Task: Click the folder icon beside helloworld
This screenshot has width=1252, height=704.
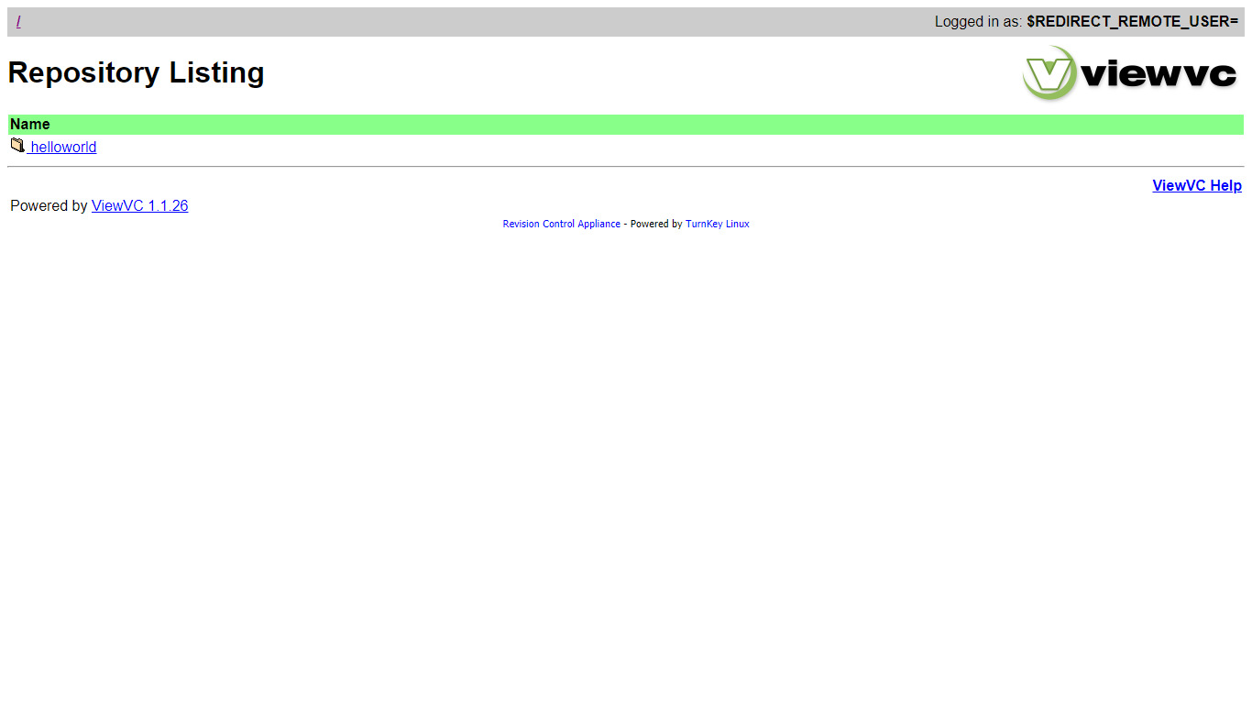Action: click(x=17, y=146)
